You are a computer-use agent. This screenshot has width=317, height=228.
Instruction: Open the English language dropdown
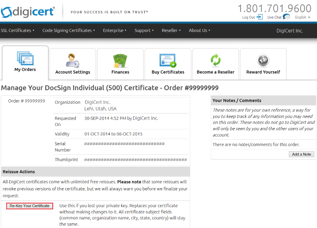[303, 17]
